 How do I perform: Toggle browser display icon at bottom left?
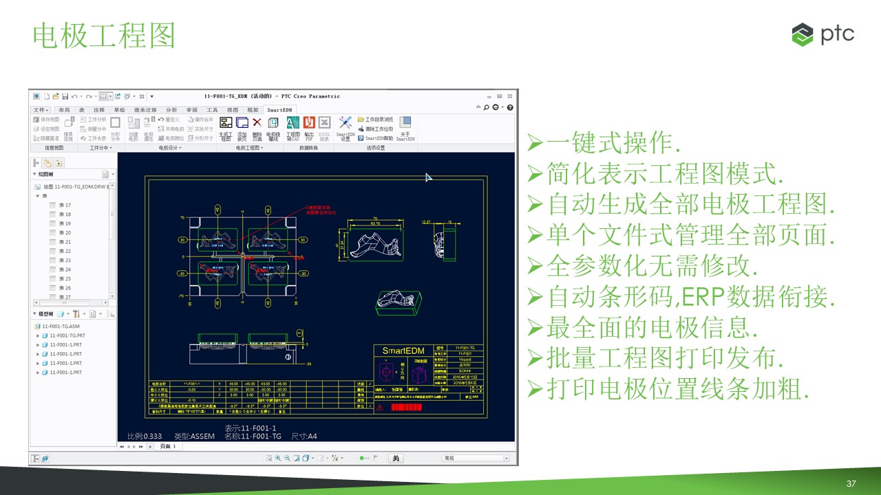point(45,459)
